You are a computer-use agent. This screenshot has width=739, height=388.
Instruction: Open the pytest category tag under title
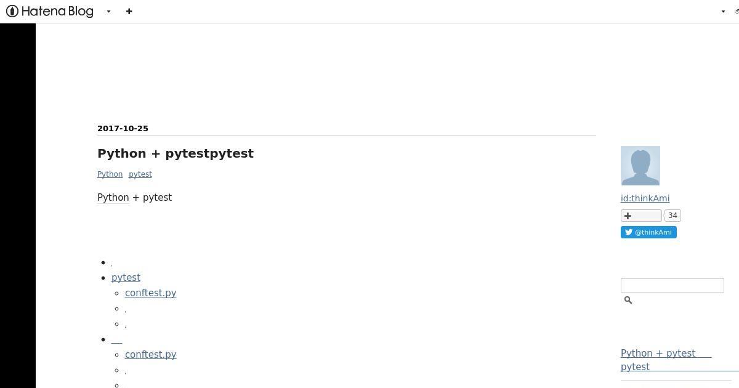(140, 174)
